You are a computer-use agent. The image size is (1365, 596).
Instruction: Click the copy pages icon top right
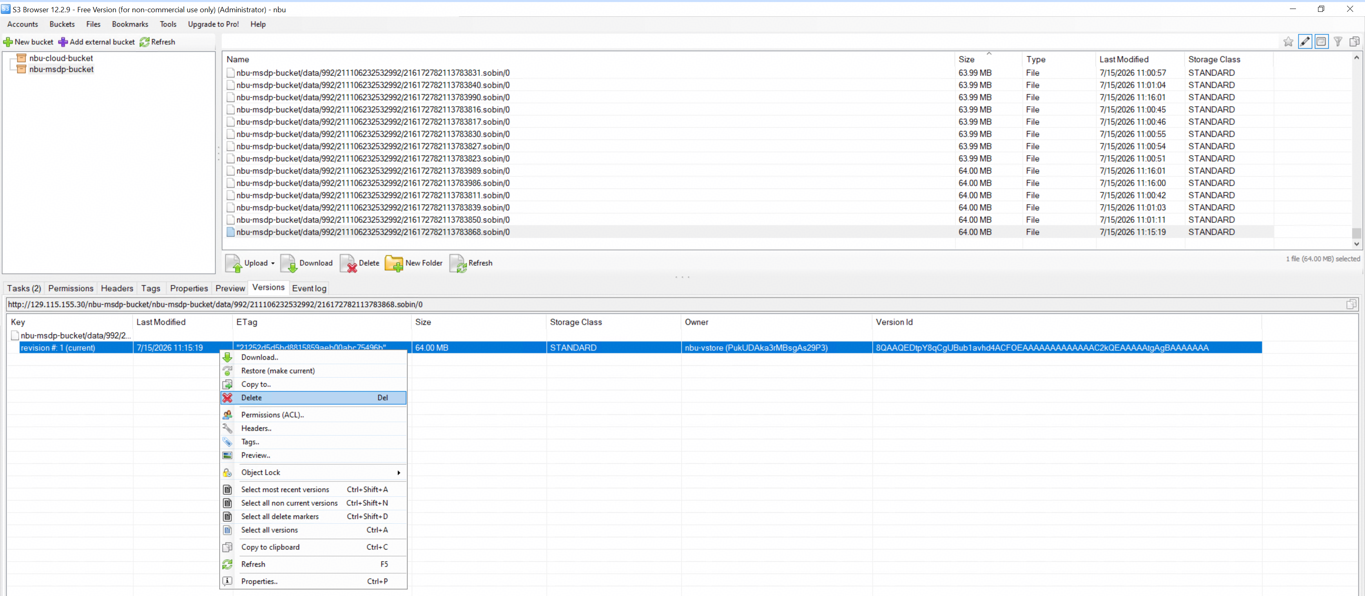coord(1354,41)
